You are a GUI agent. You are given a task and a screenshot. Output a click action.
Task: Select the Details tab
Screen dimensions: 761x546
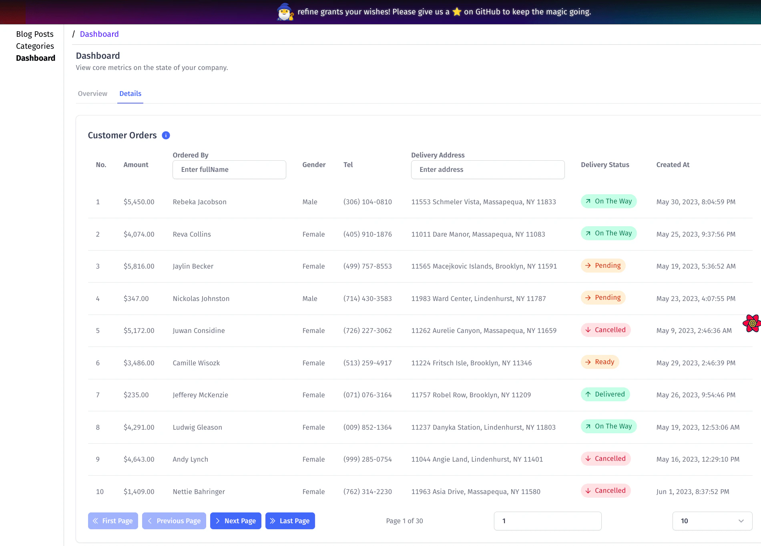coord(130,94)
